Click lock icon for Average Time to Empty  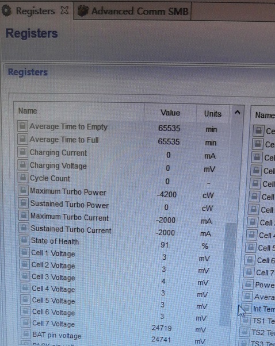(22, 126)
